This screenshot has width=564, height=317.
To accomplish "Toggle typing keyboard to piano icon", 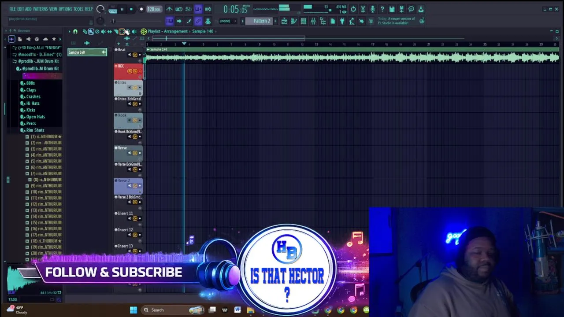I will pyautogui.click(x=169, y=21).
